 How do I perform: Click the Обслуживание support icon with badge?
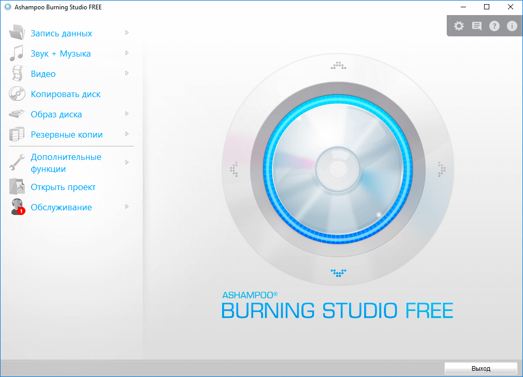[x=17, y=207]
